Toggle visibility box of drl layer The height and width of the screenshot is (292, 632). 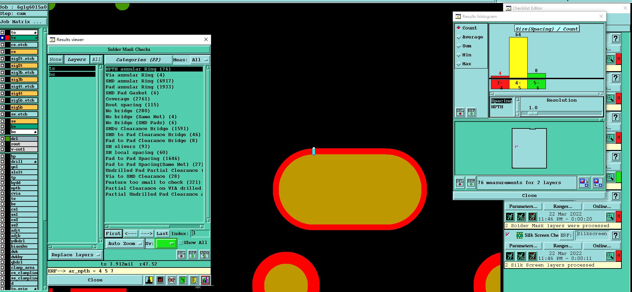coord(2,139)
